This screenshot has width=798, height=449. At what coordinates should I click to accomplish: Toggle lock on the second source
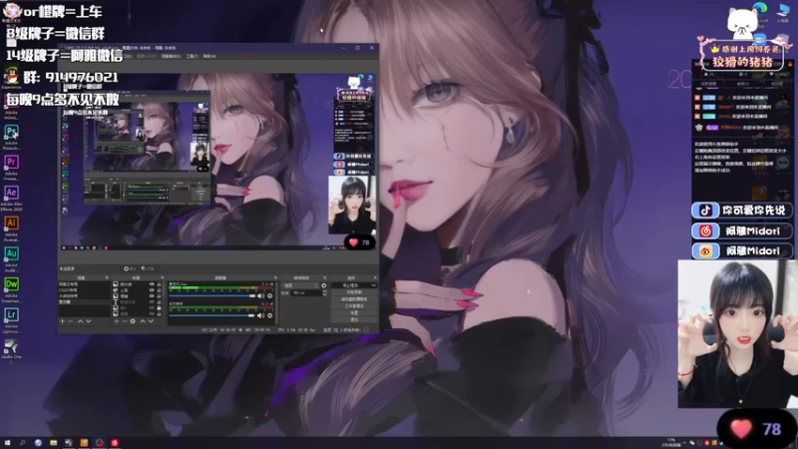pyautogui.click(x=159, y=290)
